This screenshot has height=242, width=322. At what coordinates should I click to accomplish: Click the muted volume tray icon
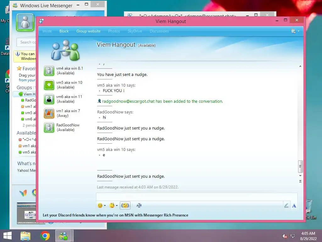[x=285, y=236]
